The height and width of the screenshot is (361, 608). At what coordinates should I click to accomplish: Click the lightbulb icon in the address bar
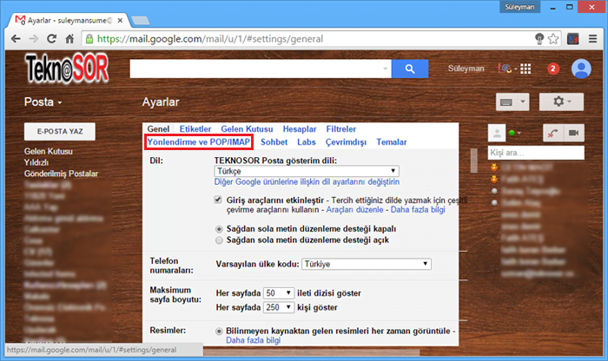click(539, 39)
